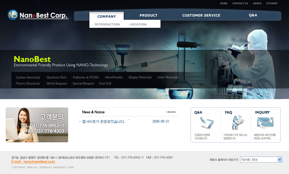Open the Q&A notepad icon
The width and height of the screenshot is (289, 174).
[x=207, y=123]
